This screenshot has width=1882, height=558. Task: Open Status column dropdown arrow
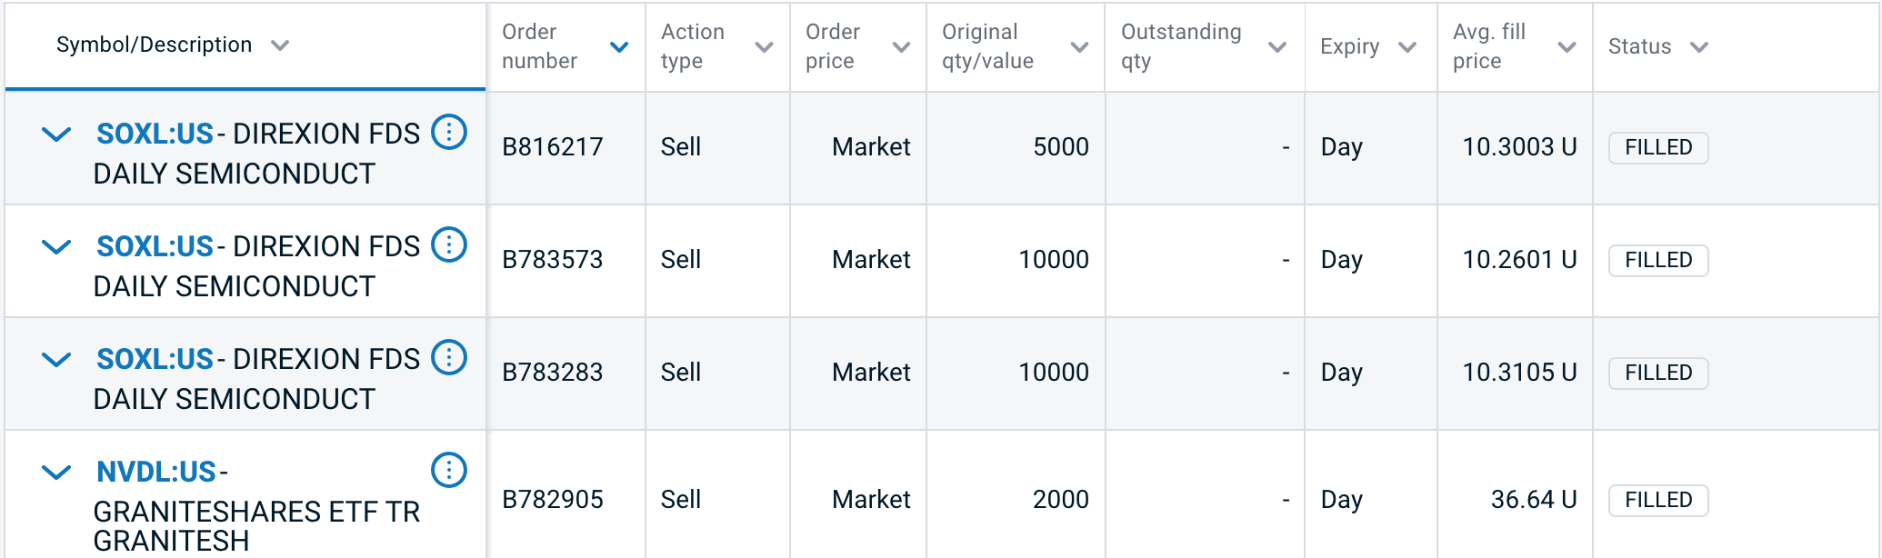[1699, 47]
